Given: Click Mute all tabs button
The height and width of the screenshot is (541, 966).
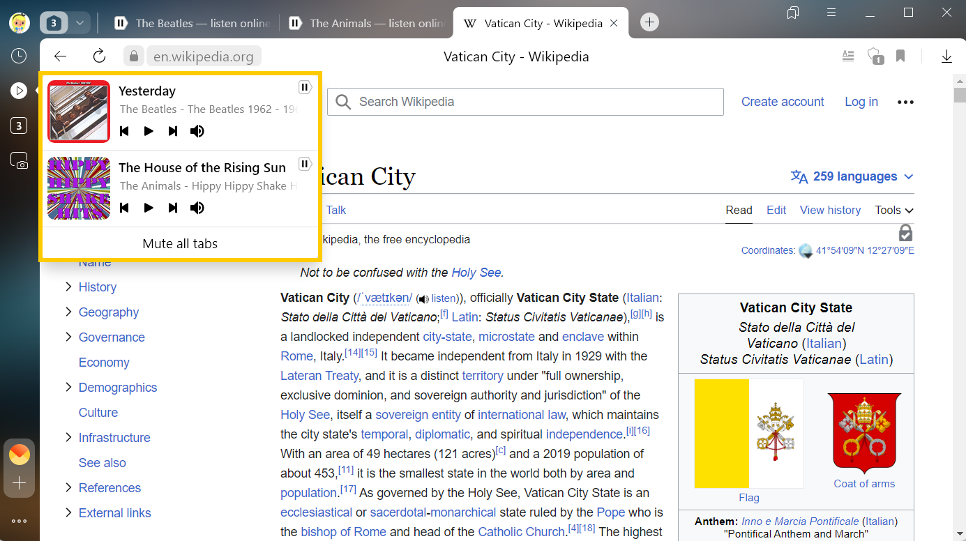Looking at the screenshot, I should click(180, 243).
